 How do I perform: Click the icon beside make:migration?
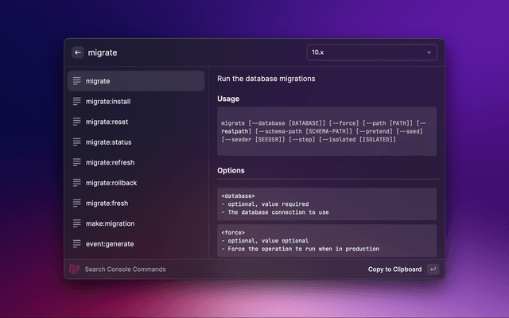pyautogui.click(x=77, y=223)
